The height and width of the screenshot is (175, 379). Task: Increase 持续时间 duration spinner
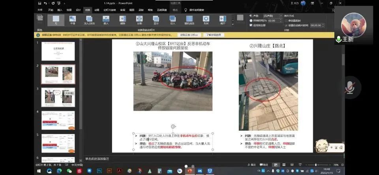coord(281,20)
